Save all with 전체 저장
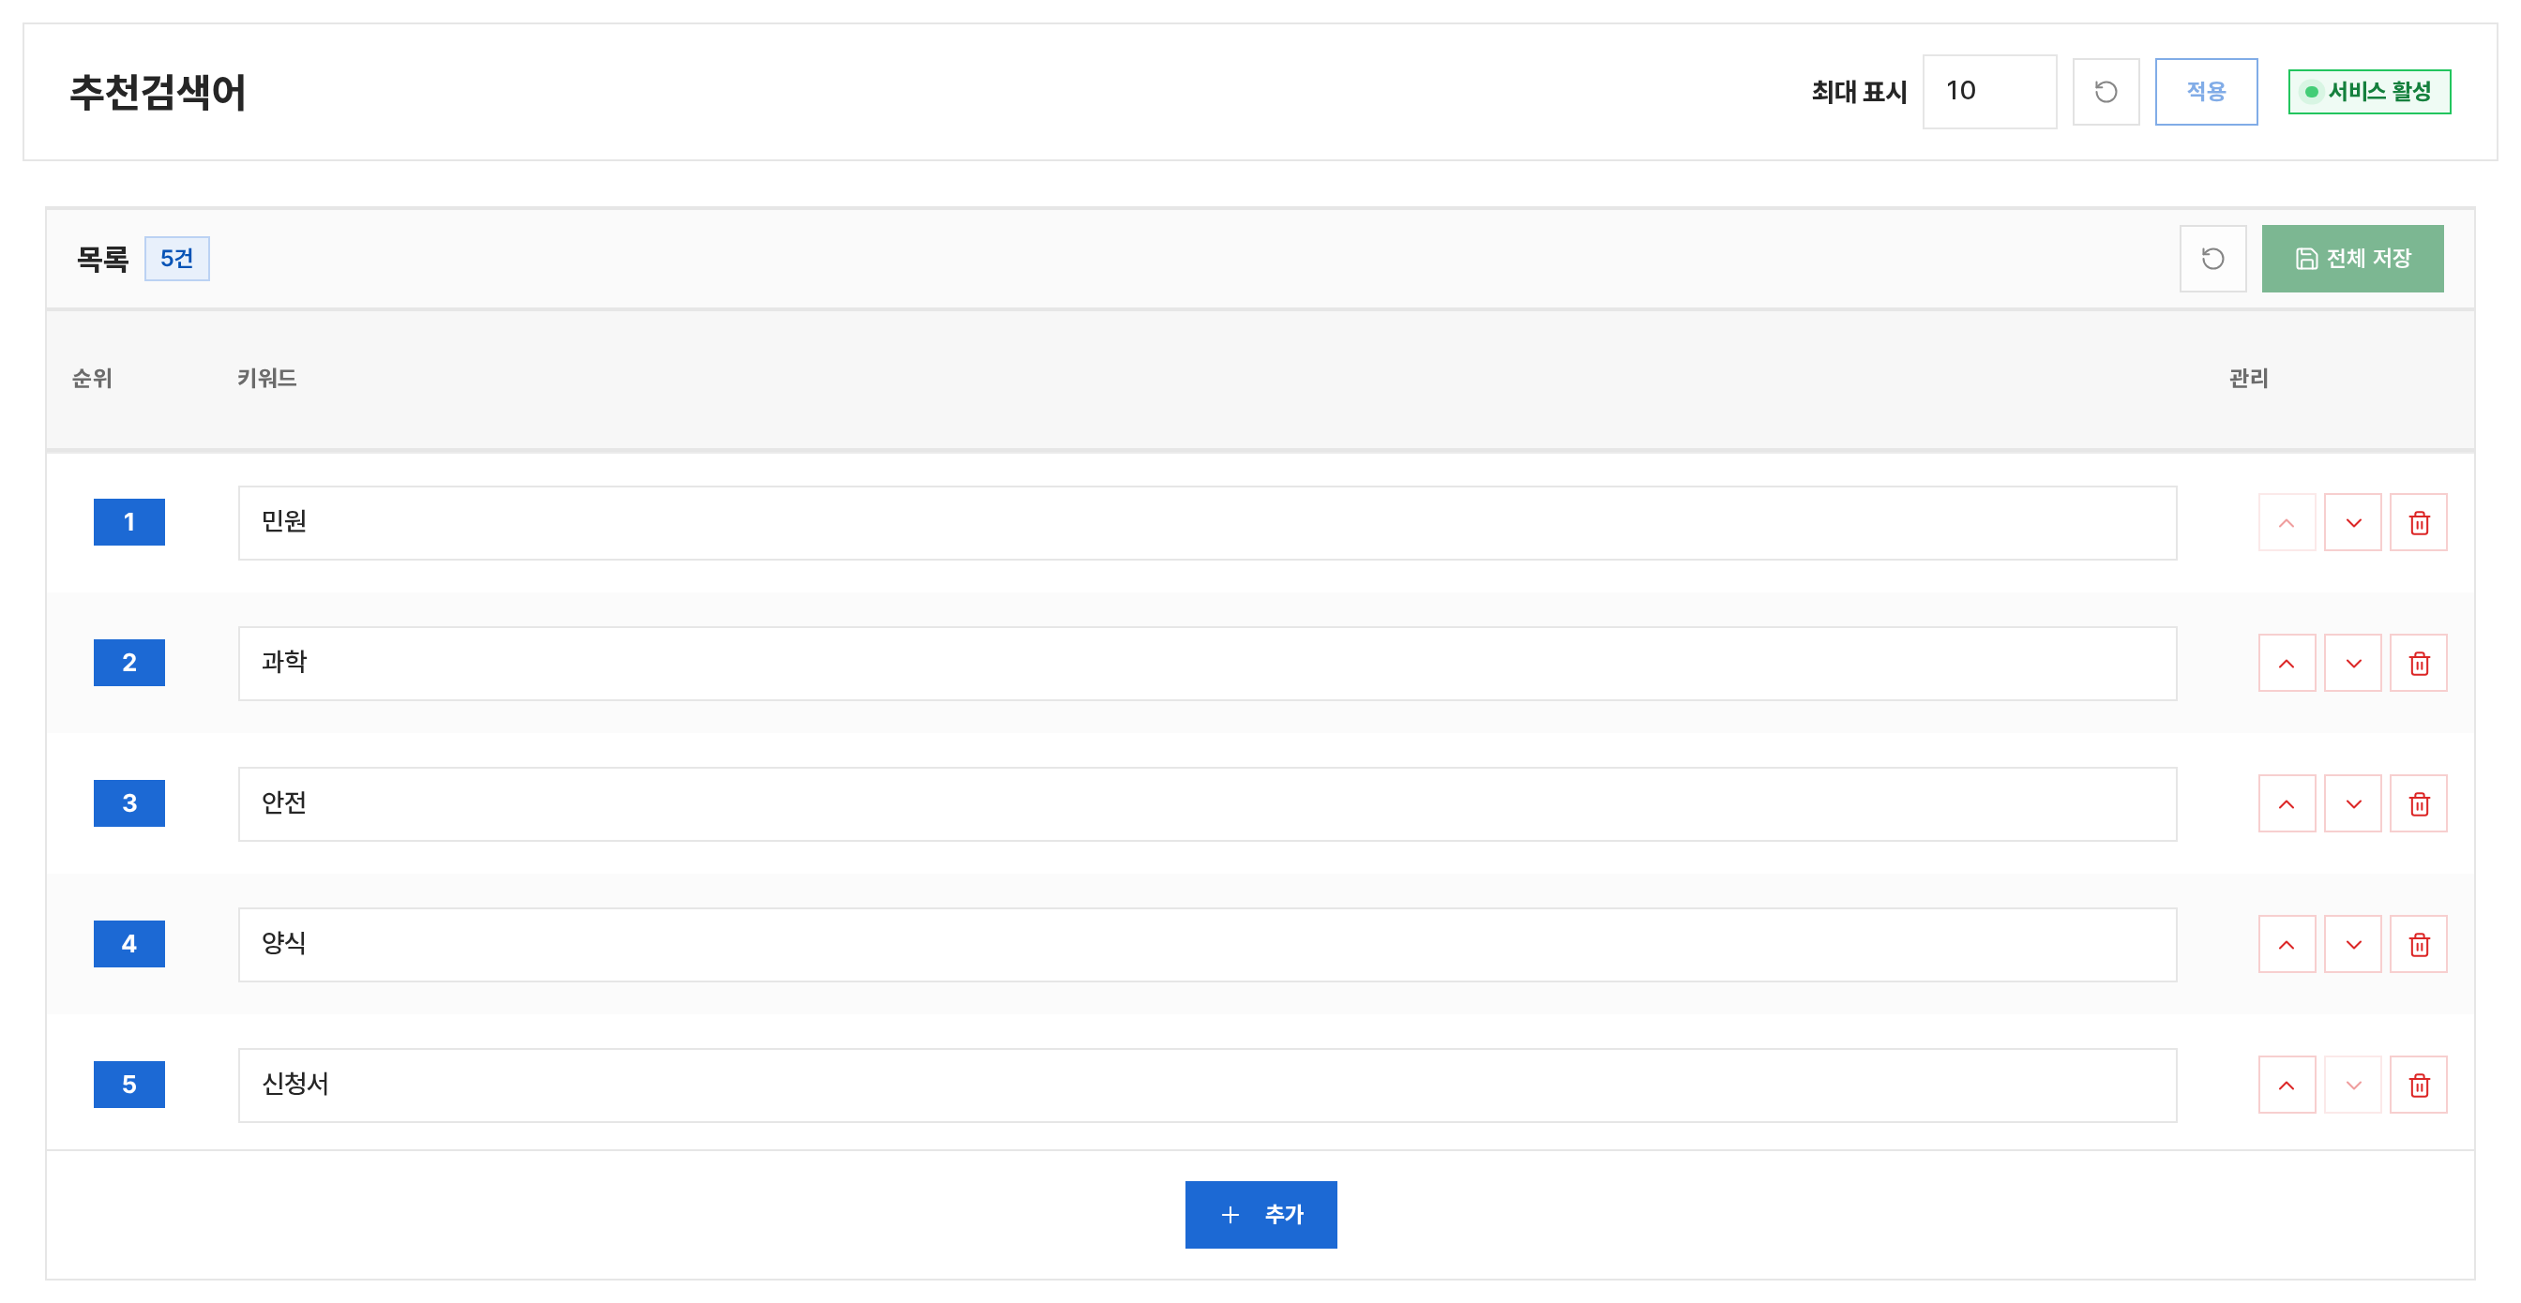Screen dimensions: 2521x1303 pos(2351,258)
